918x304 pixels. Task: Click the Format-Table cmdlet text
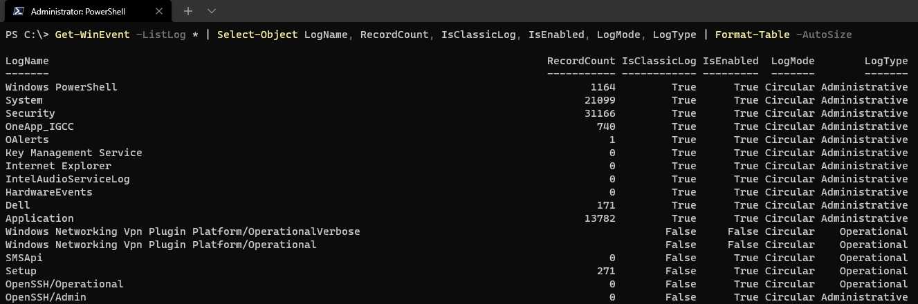(753, 35)
